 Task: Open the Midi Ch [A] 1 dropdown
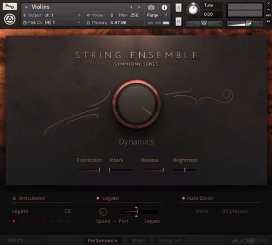(79, 22)
